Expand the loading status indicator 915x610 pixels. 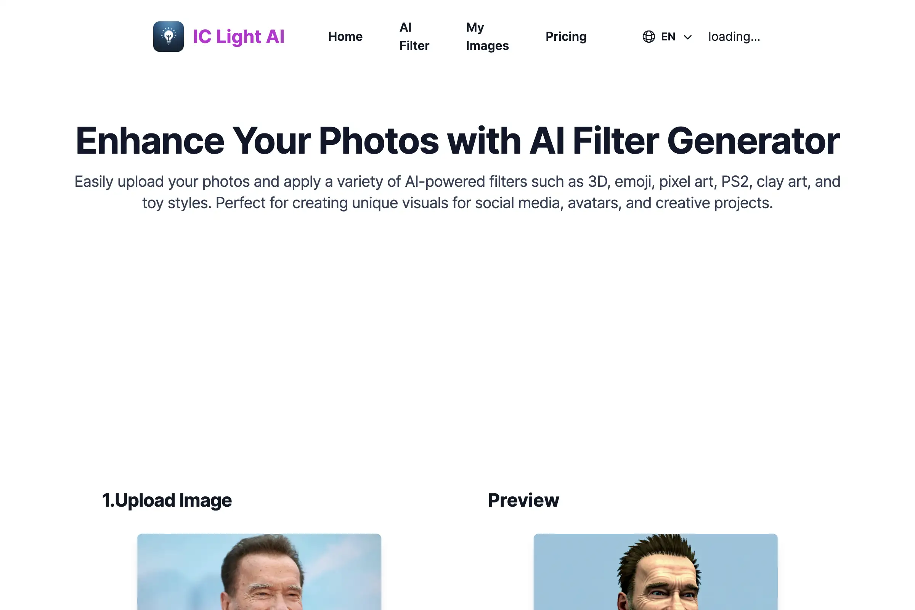tap(734, 36)
